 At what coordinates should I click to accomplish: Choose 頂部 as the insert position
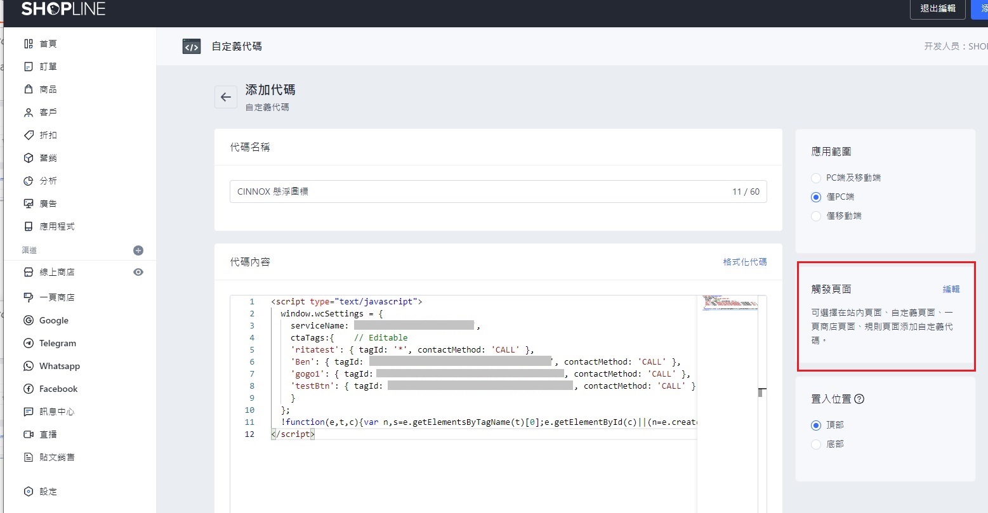point(816,425)
